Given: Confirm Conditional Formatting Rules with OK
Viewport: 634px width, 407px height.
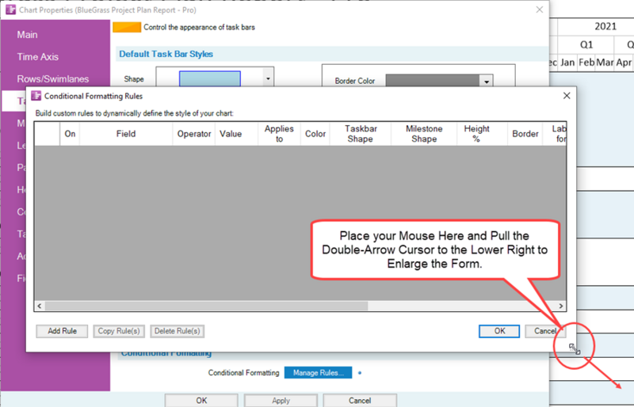Looking at the screenshot, I should (499, 331).
